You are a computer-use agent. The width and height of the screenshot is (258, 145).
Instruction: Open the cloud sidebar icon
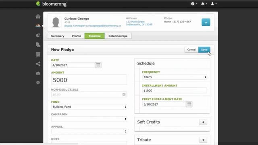[x=38, y=73]
